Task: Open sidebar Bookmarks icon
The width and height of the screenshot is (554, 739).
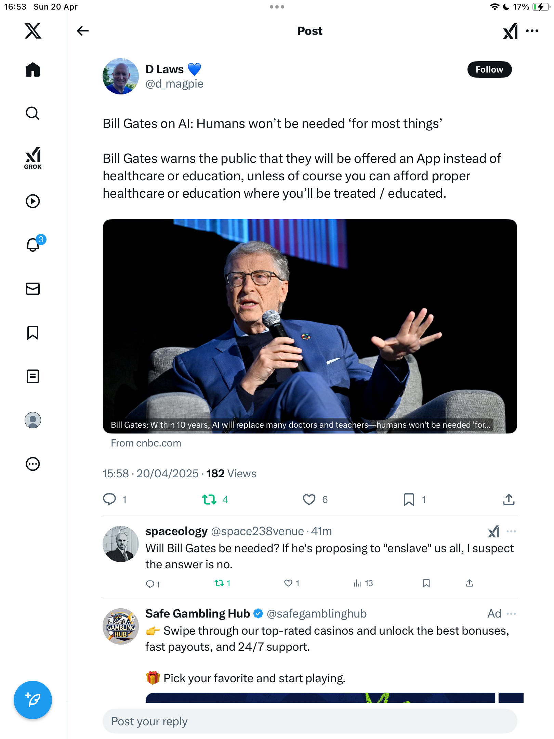Action: pos(33,333)
